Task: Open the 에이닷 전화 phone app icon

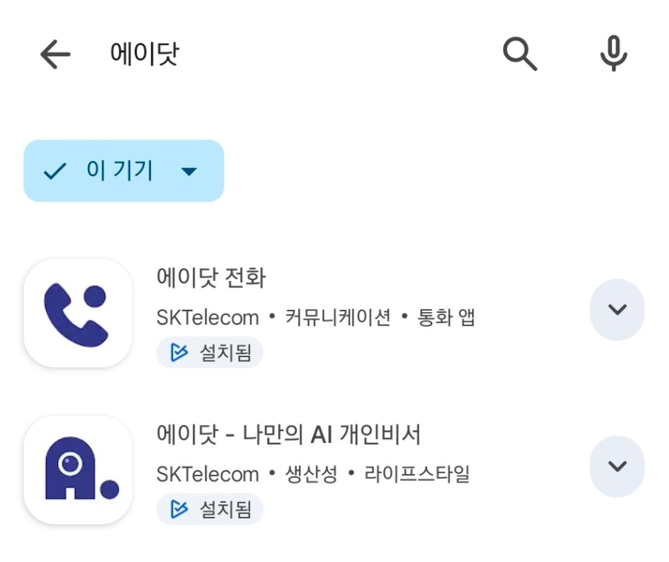Action: (x=78, y=313)
